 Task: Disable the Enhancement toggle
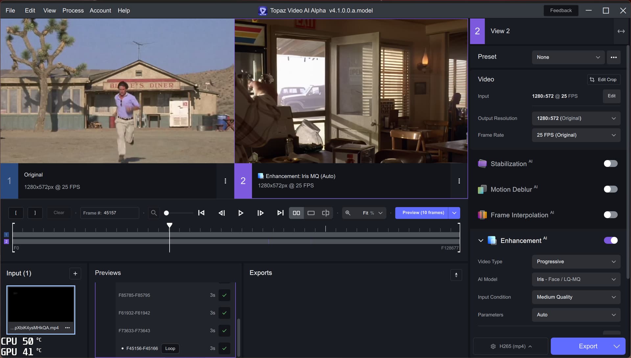point(610,241)
